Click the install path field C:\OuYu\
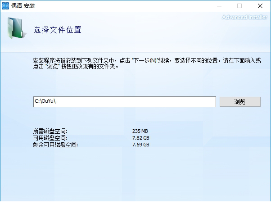This screenshot has height=209, width=271. click(125, 102)
